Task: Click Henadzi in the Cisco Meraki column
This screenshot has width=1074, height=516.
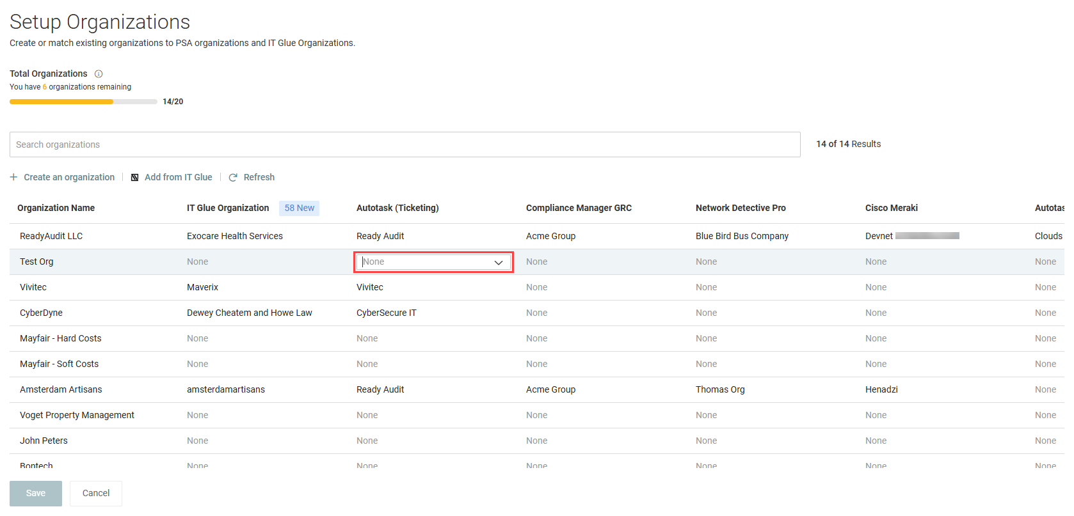Action: point(881,389)
